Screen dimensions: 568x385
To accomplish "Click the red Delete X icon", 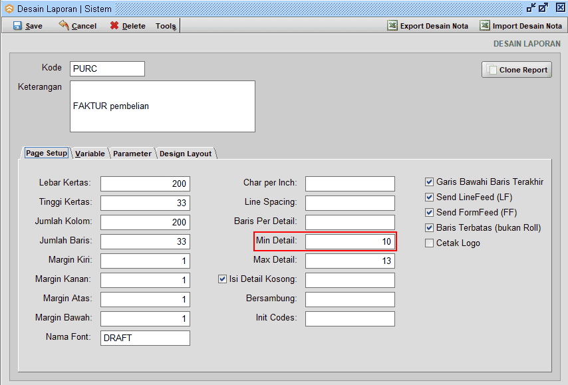I will point(114,25).
